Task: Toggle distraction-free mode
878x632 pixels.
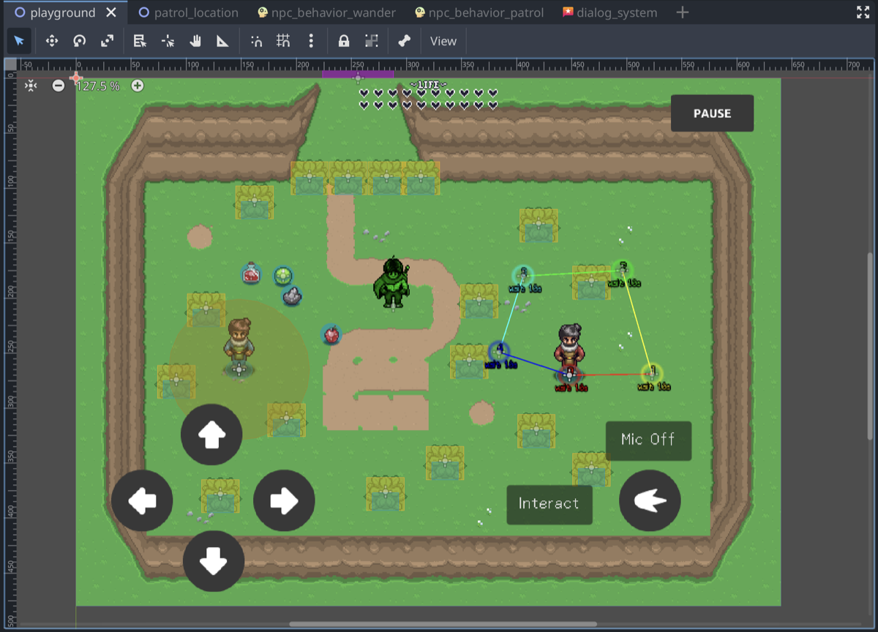Action: (x=863, y=12)
